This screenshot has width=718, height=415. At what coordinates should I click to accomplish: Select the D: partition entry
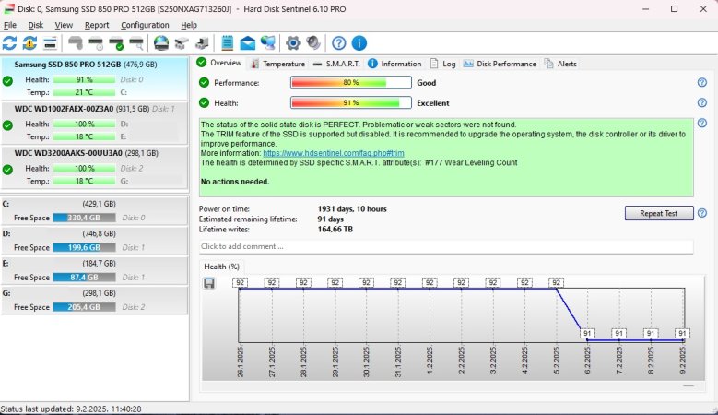point(94,241)
